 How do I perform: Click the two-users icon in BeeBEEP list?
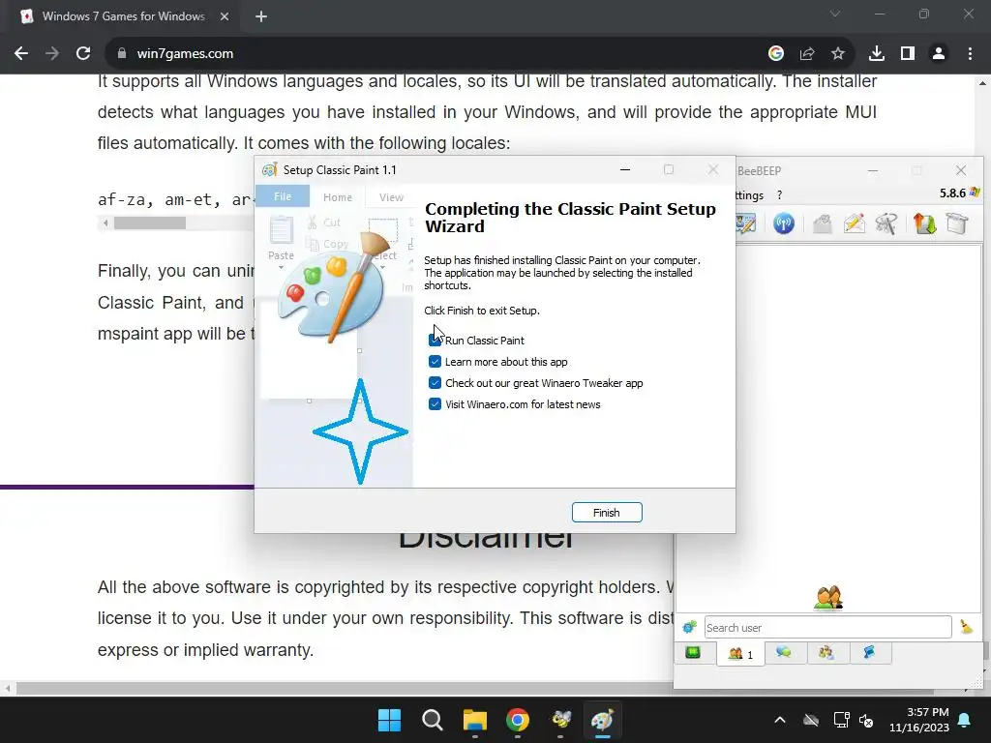point(828,597)
